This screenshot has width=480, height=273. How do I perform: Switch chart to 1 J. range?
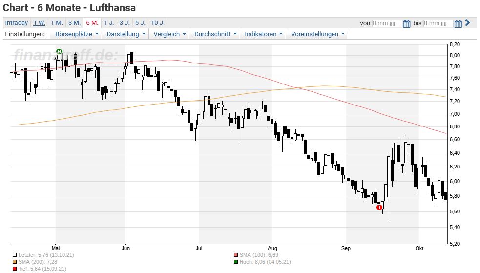(x=109, y=23)
